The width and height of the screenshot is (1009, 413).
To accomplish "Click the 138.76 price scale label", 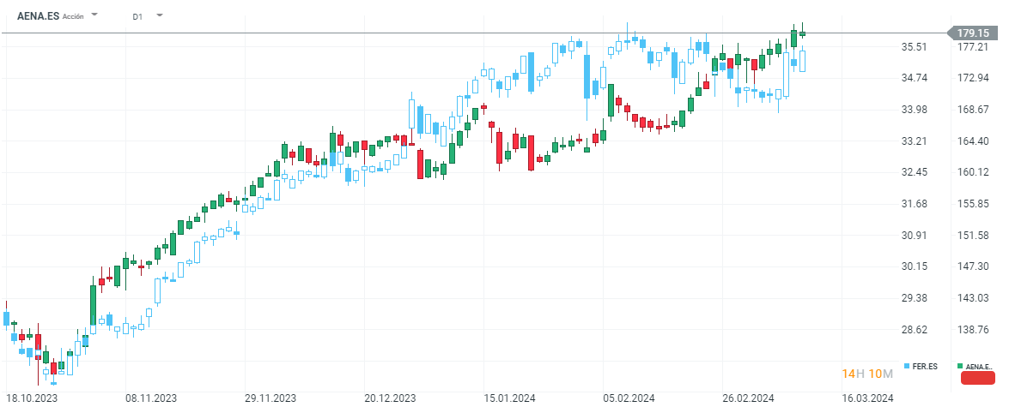I will pos(974,330).
